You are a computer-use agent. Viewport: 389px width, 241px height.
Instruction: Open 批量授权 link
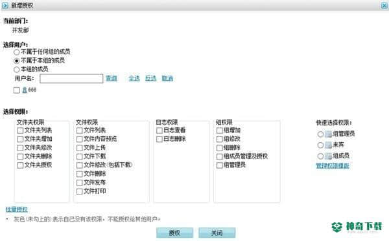17,209
